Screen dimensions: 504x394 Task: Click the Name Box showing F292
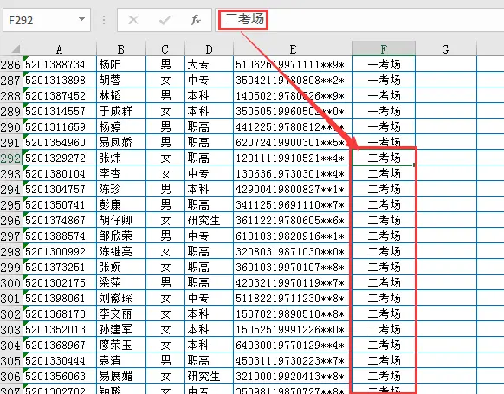(47, 20)
